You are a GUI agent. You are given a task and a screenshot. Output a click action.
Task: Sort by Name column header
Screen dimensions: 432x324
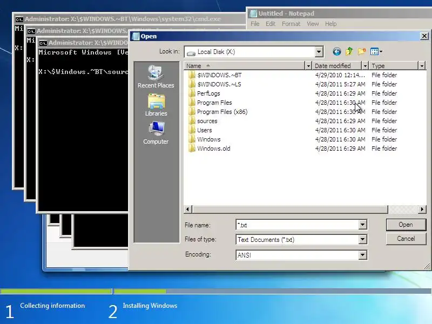(x=245, y=66)
